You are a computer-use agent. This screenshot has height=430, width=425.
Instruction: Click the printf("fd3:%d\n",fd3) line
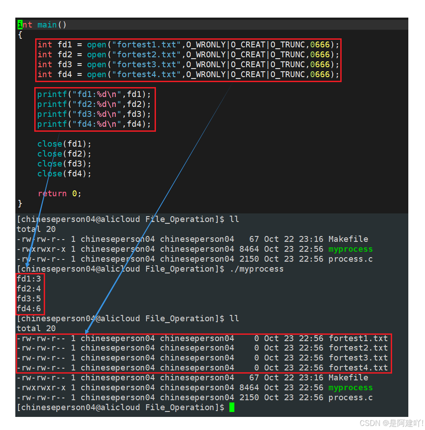94,114
